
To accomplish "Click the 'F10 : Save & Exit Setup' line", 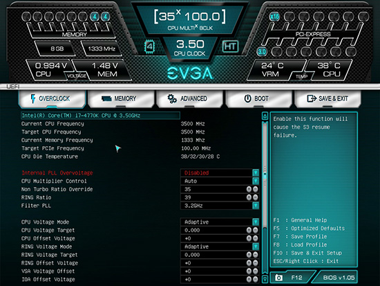I will coord(307,253).
